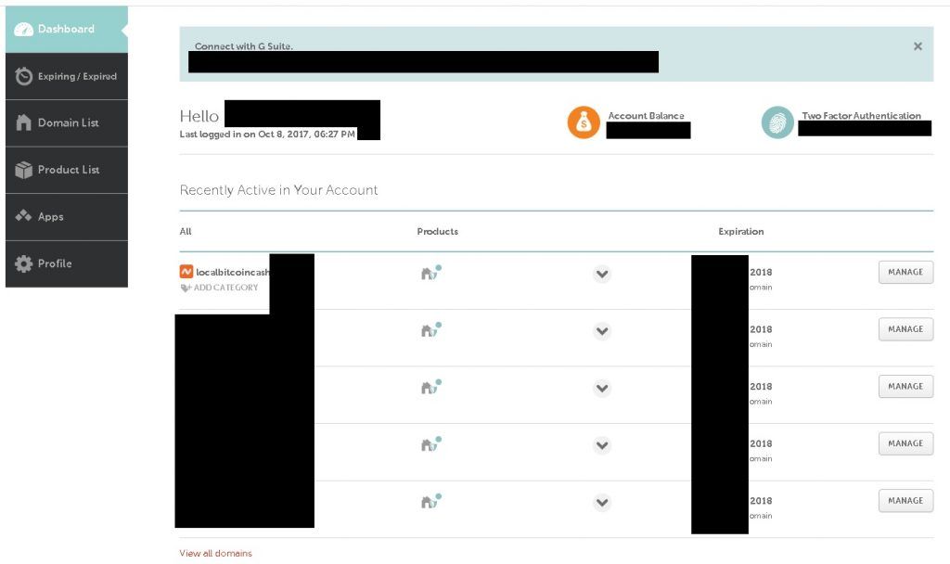Manage the localbitcoincash domain
The image size is (950, 564).
905,272
